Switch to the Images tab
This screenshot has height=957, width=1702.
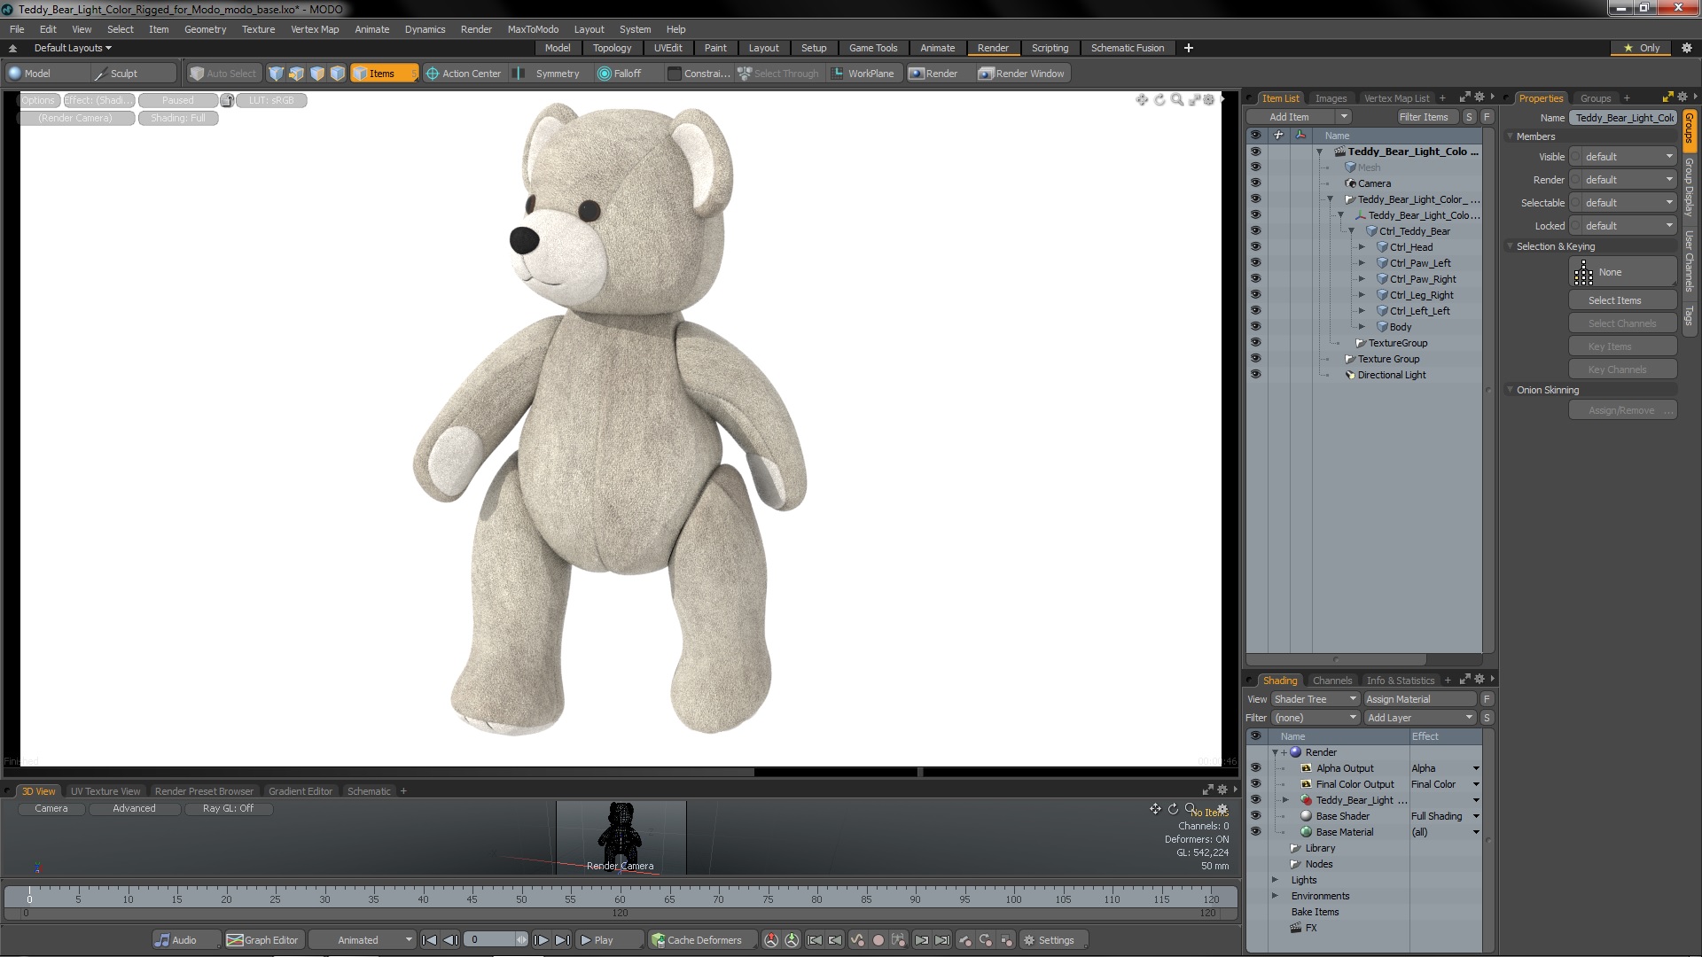[1331, 98]
